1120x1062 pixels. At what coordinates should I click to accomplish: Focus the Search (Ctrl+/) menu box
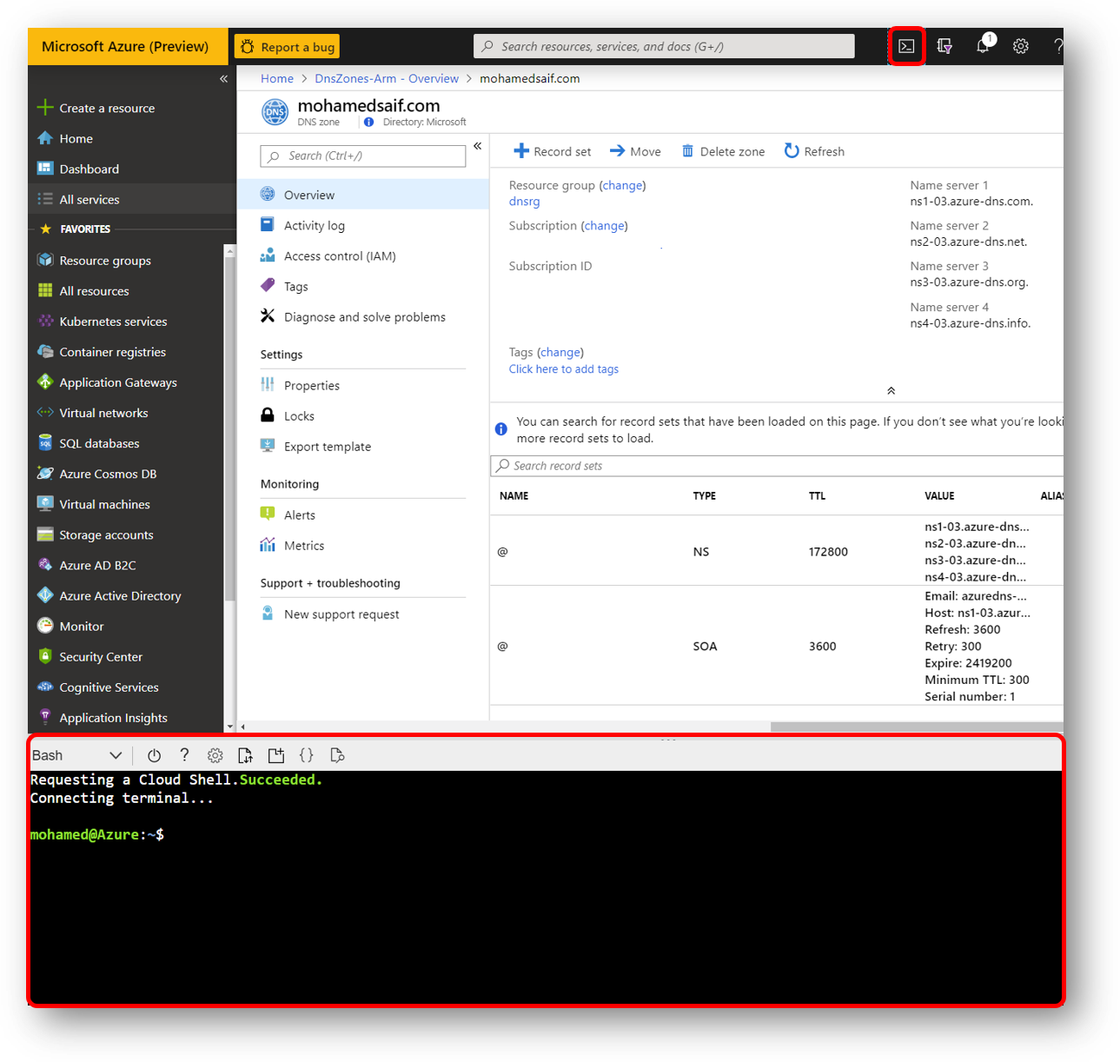tap(363, 156)
